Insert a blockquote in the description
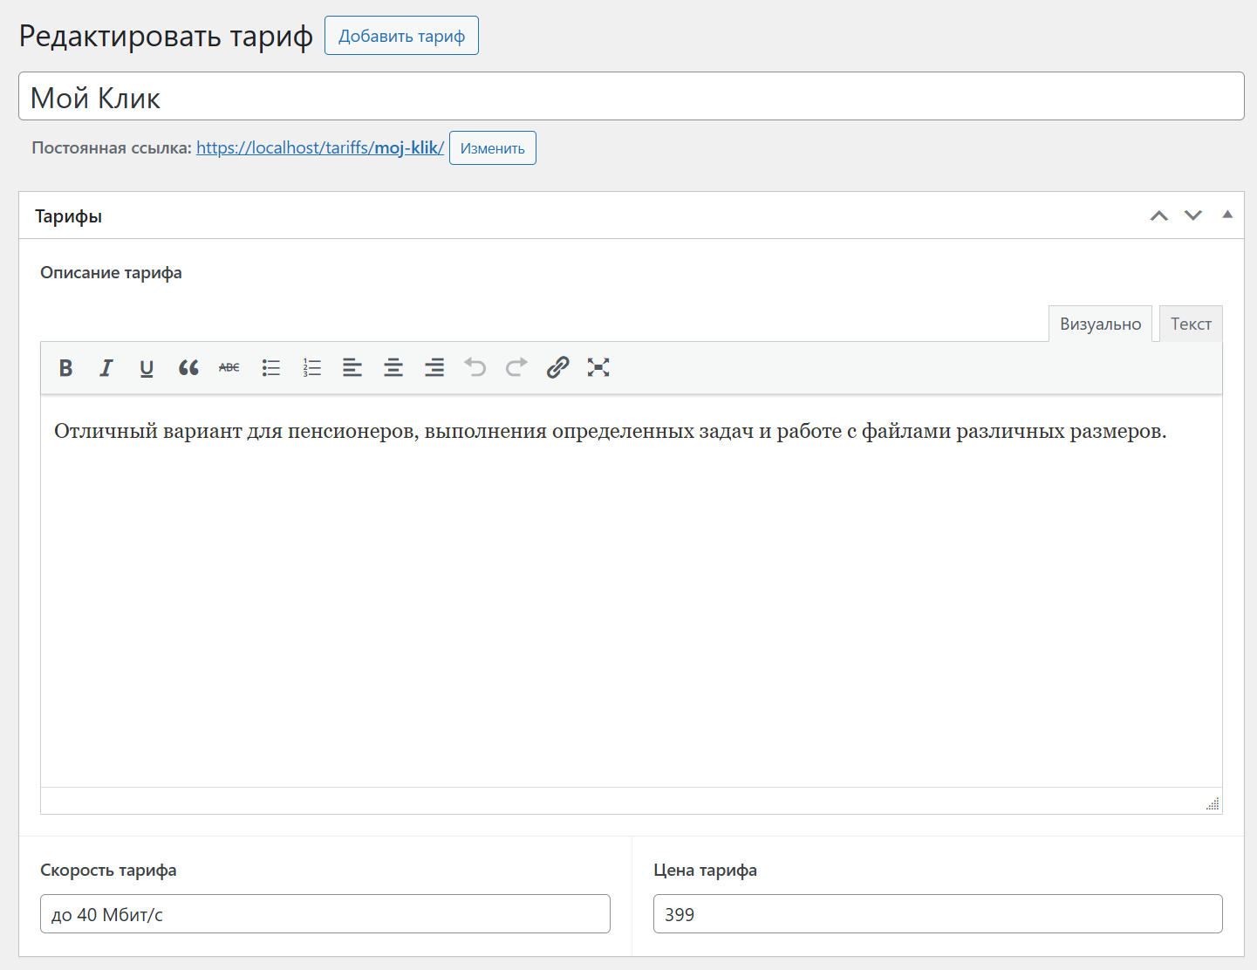The image size is (1257, 970). coord(188,368)
